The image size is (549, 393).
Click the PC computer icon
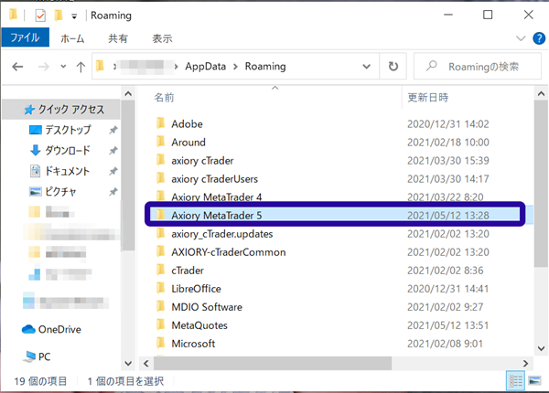[29, 356]
